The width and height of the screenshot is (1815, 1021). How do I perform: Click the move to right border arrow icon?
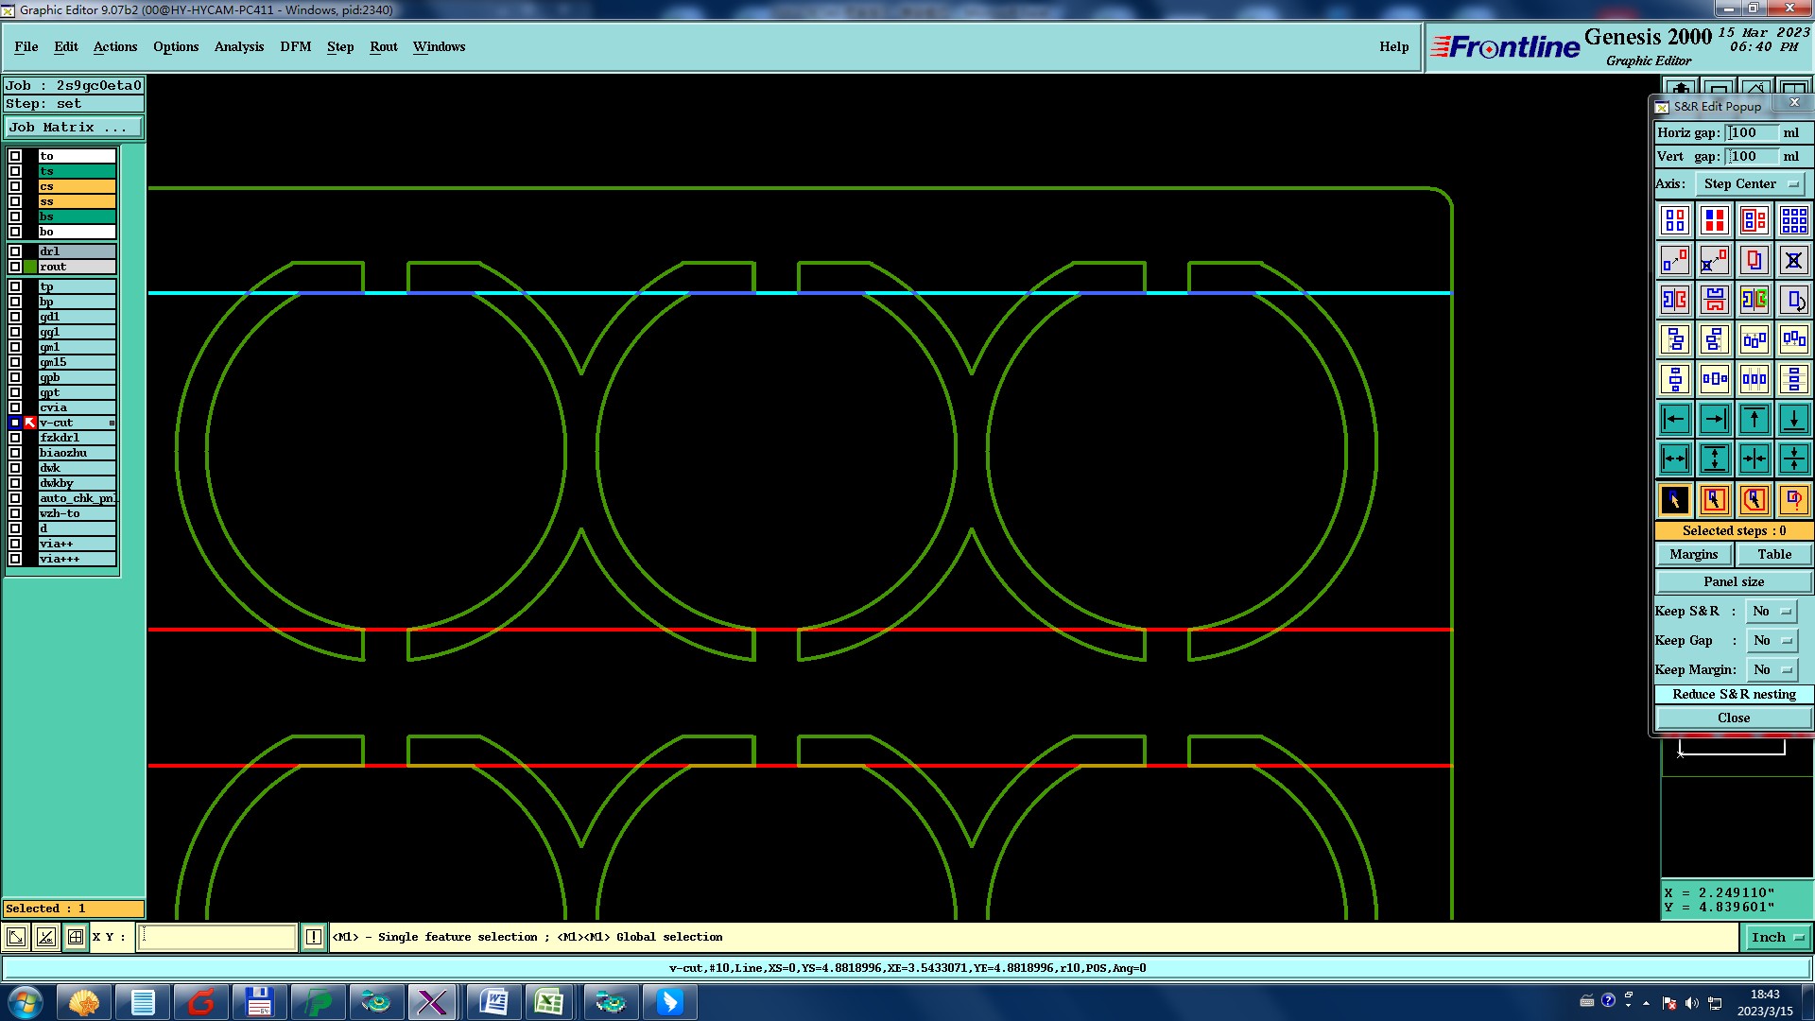click(1715, 419)
